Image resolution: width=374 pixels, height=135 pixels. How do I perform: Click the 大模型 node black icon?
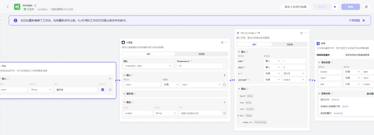(x=123, y=43)
